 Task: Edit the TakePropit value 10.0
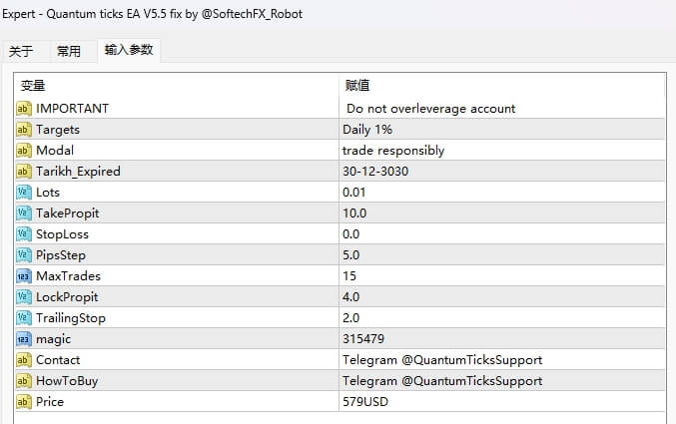(x=354, y=212)
